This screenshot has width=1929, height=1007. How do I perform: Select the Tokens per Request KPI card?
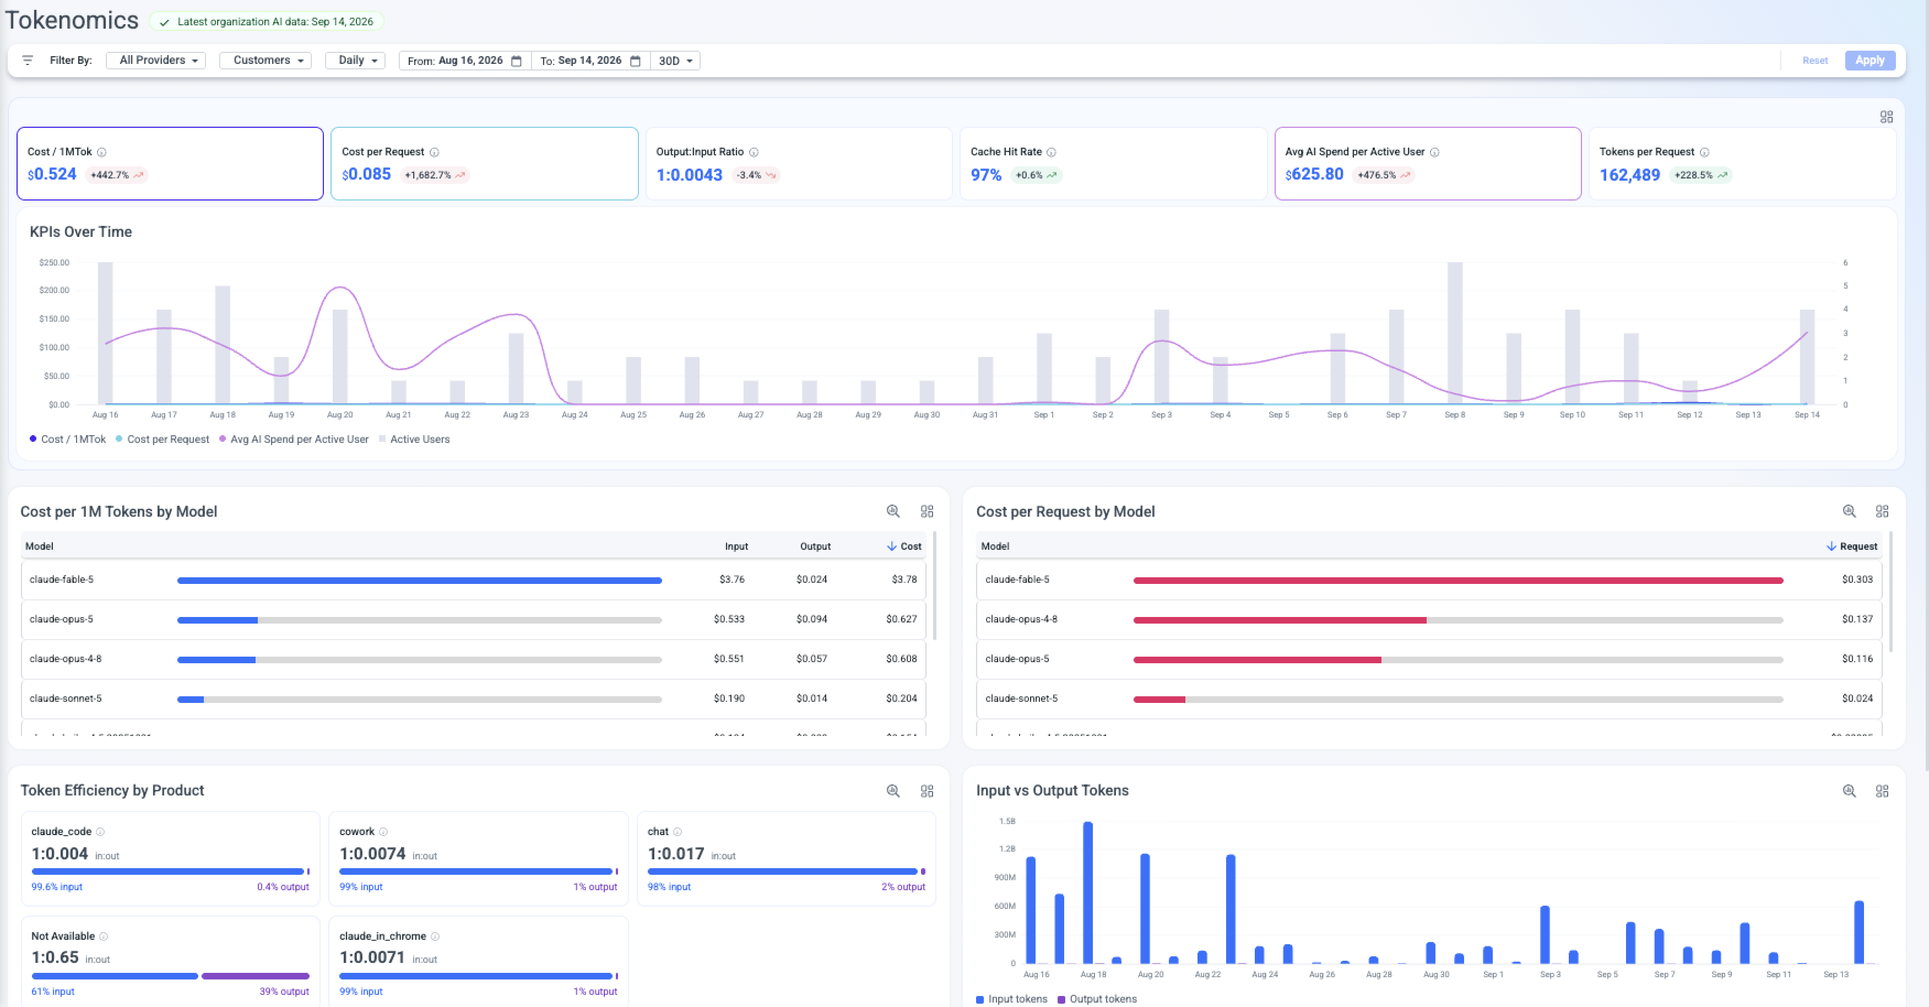tap(1742, 163)
